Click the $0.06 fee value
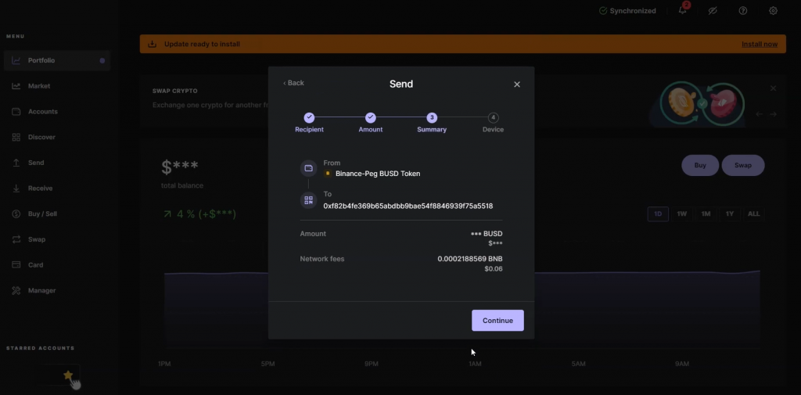Image resolution: width=801 pixels, height=395 pixels. coord(494,269)
